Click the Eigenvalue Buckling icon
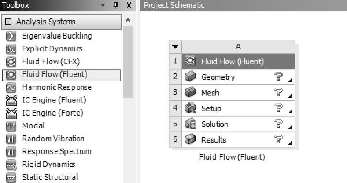This screenshot has height=183, width=347. 11,36
